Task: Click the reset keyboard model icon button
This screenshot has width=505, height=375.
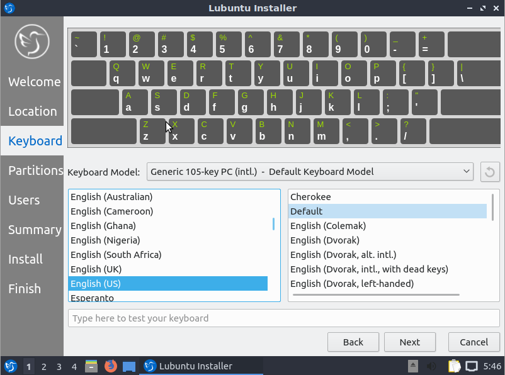Action: (490, 172)
